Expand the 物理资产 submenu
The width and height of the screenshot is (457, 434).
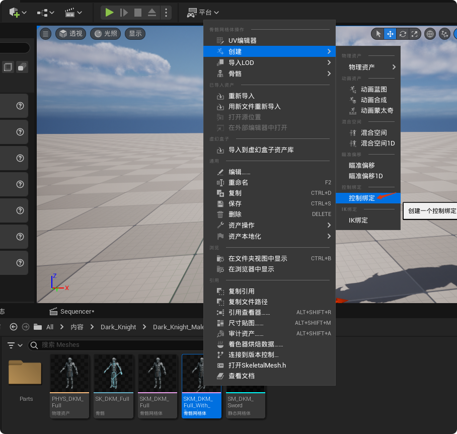point(368,67)
